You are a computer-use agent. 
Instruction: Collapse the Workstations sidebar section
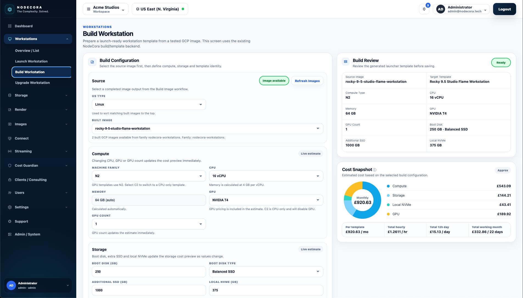67,39
